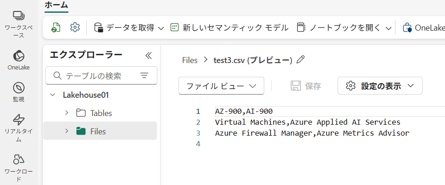This screenshot has height=185, width=445.
Task: Click the refresh file icon in toolbar
Action: [56, 27]
